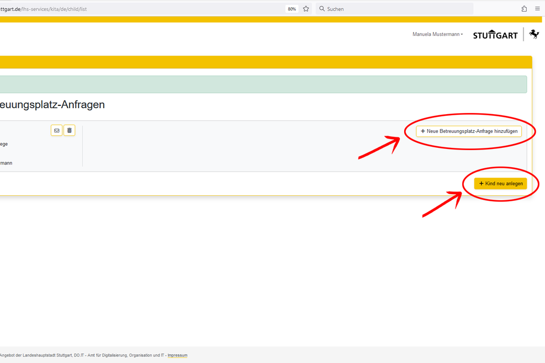Click the Landeshauptstadt Stuttgart footer text
This screenshot has height=363, width=545.
click(83, 355)
